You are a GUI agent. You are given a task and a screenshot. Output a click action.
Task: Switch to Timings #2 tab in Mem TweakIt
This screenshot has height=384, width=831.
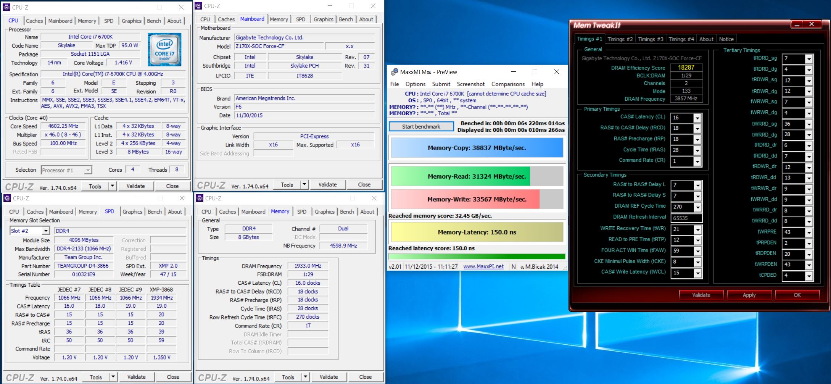click(620, 39)
